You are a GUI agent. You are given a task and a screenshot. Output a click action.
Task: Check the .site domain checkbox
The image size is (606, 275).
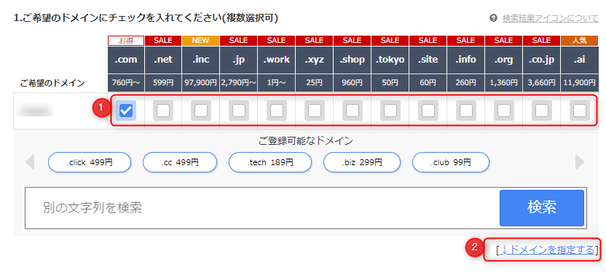428,111
